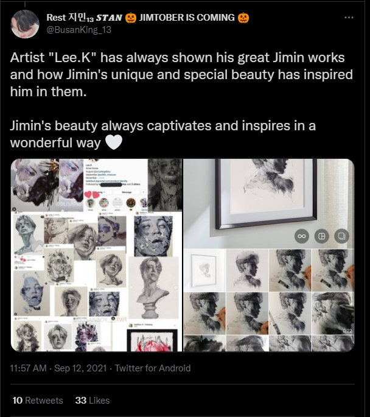Click the infinity loop icon on right image
The image size is (370, 417).
point(302,236)
